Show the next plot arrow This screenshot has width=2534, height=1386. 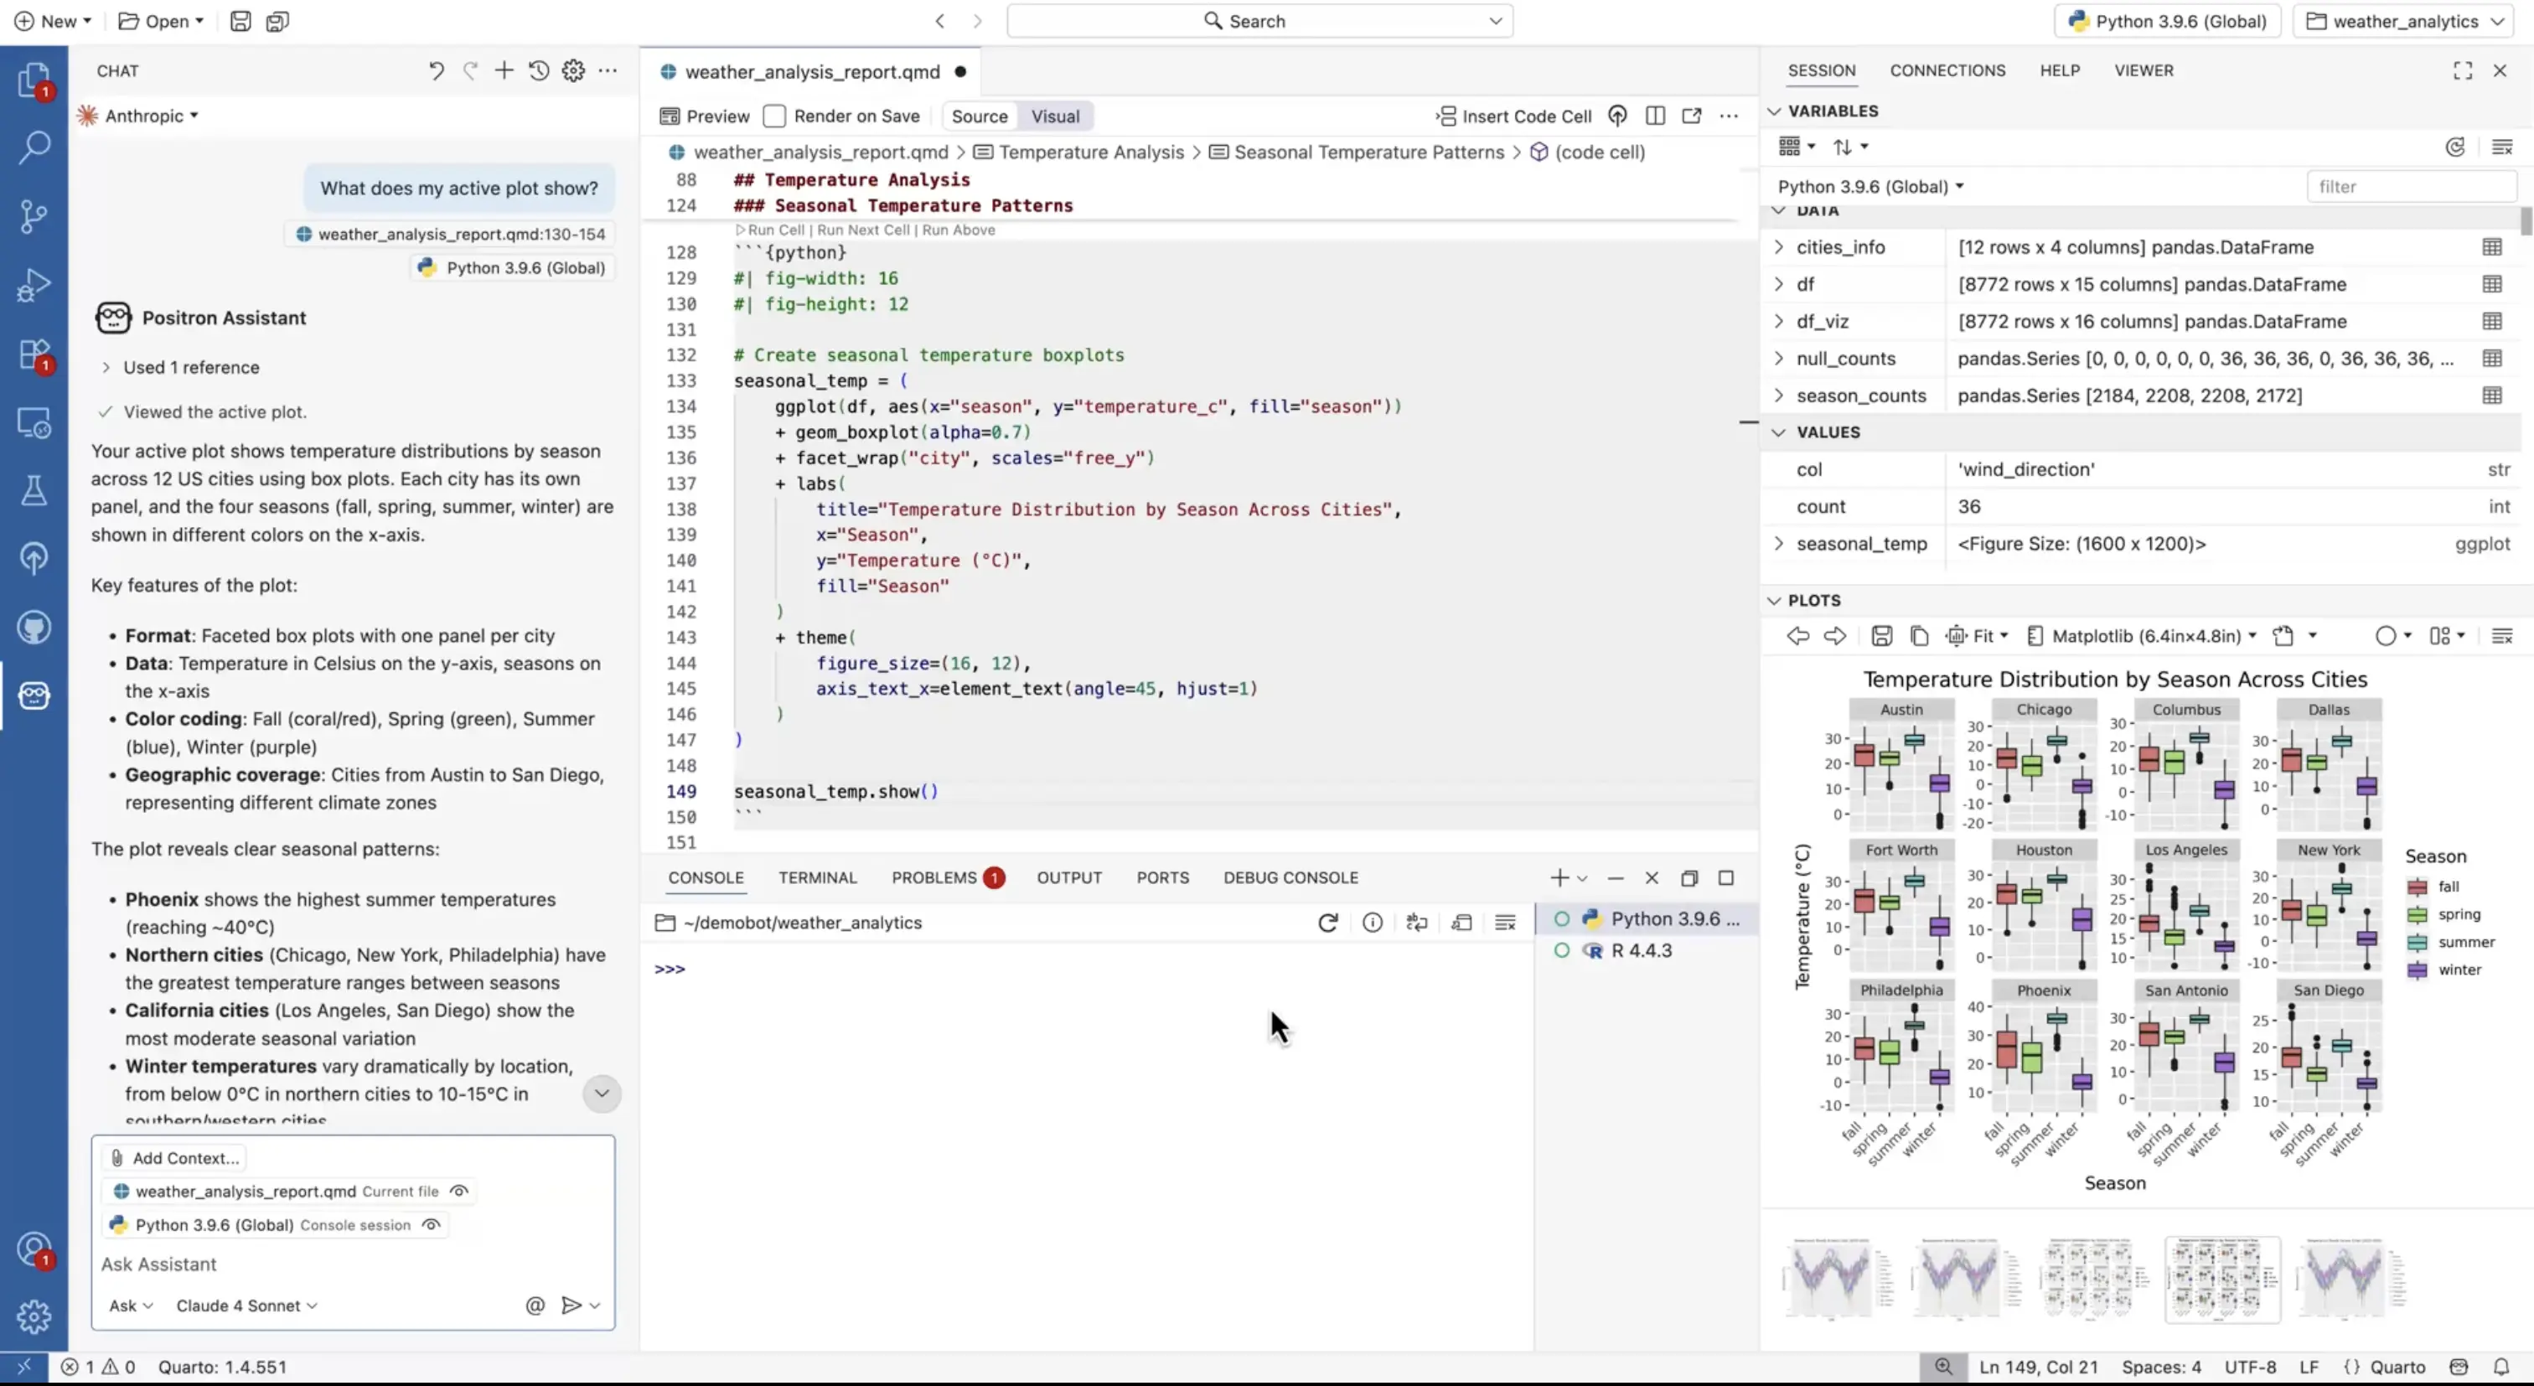click(1834, 635)
